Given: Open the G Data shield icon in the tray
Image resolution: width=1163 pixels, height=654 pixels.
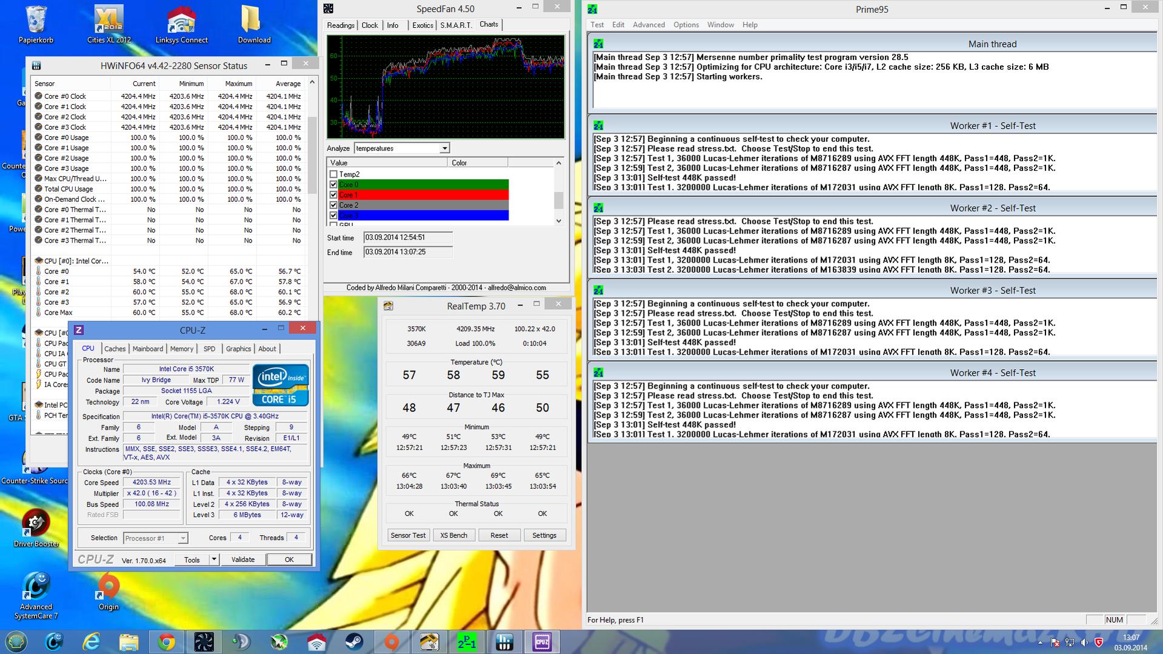Looking at the screenshot, I should click(1099, 642).
